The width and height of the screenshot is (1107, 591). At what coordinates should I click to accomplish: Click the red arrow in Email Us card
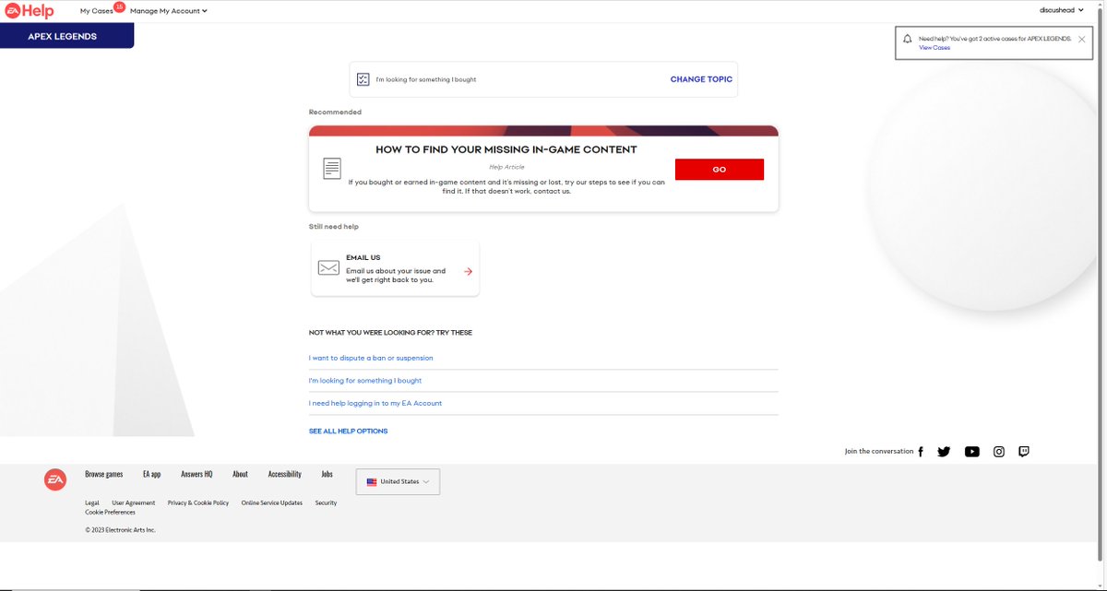(468, 271)
